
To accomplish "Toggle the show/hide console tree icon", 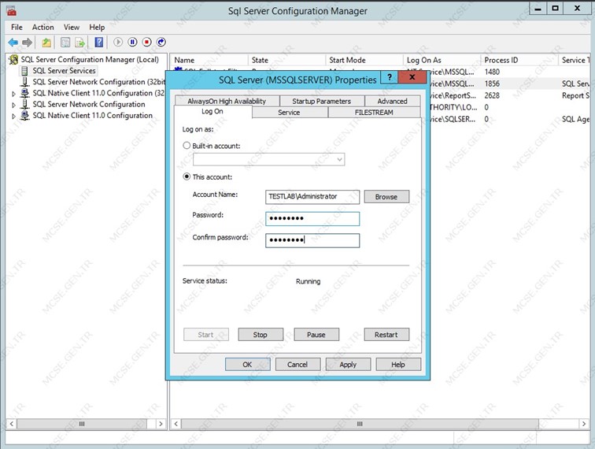I will (65, 43).
